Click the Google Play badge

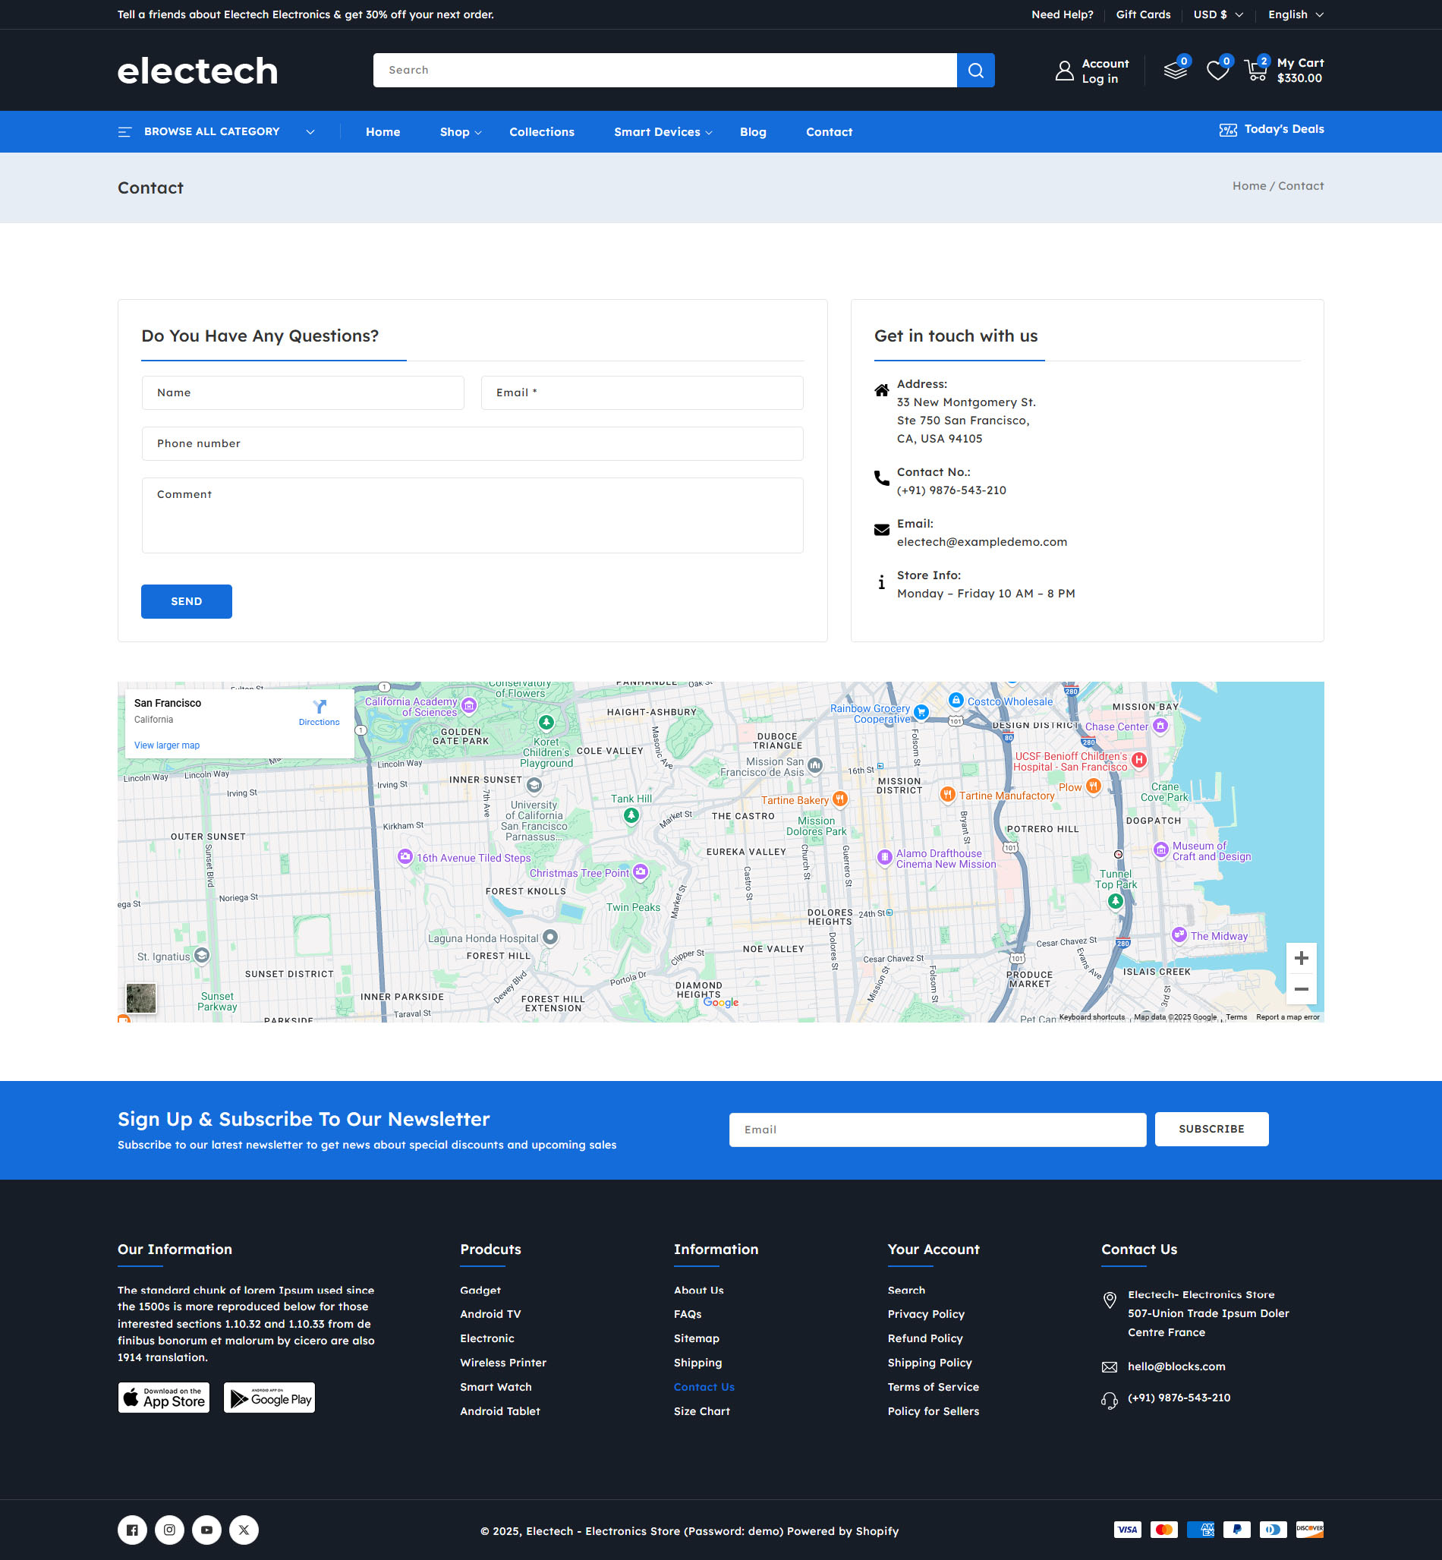269,1397
